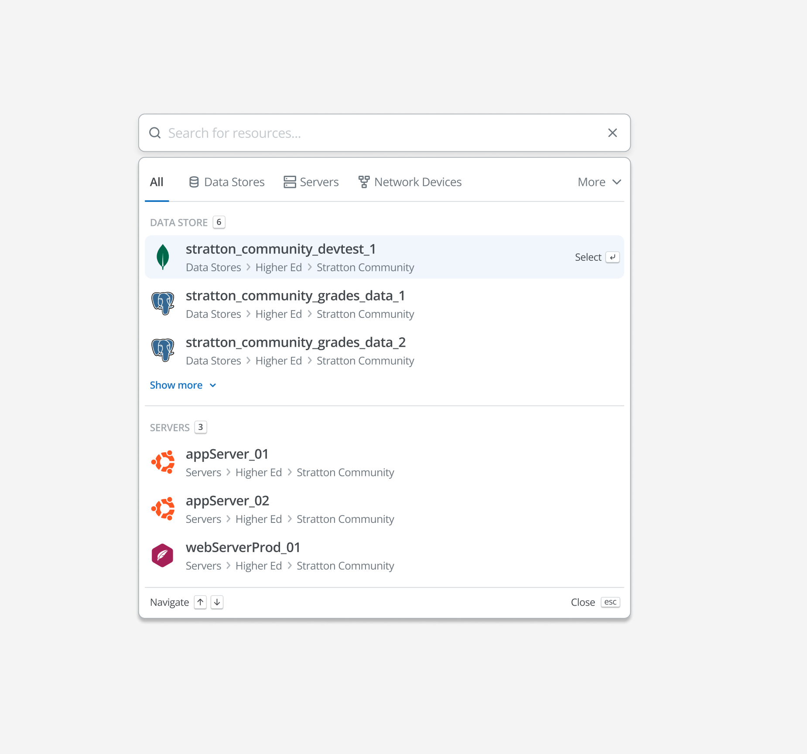
Task: Switch to the All tab
Action: tap(157, 182)
